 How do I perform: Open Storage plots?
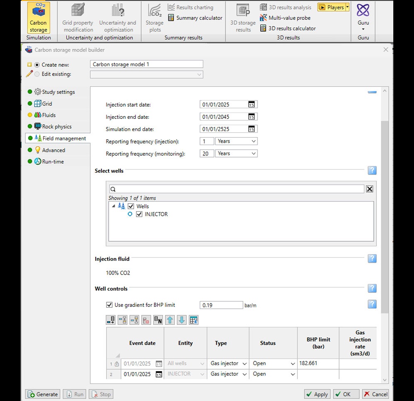(x=155, y=18)
